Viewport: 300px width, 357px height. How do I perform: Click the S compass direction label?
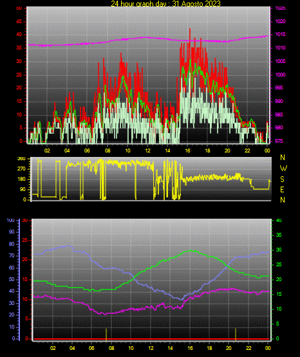[x=282, y=179]
